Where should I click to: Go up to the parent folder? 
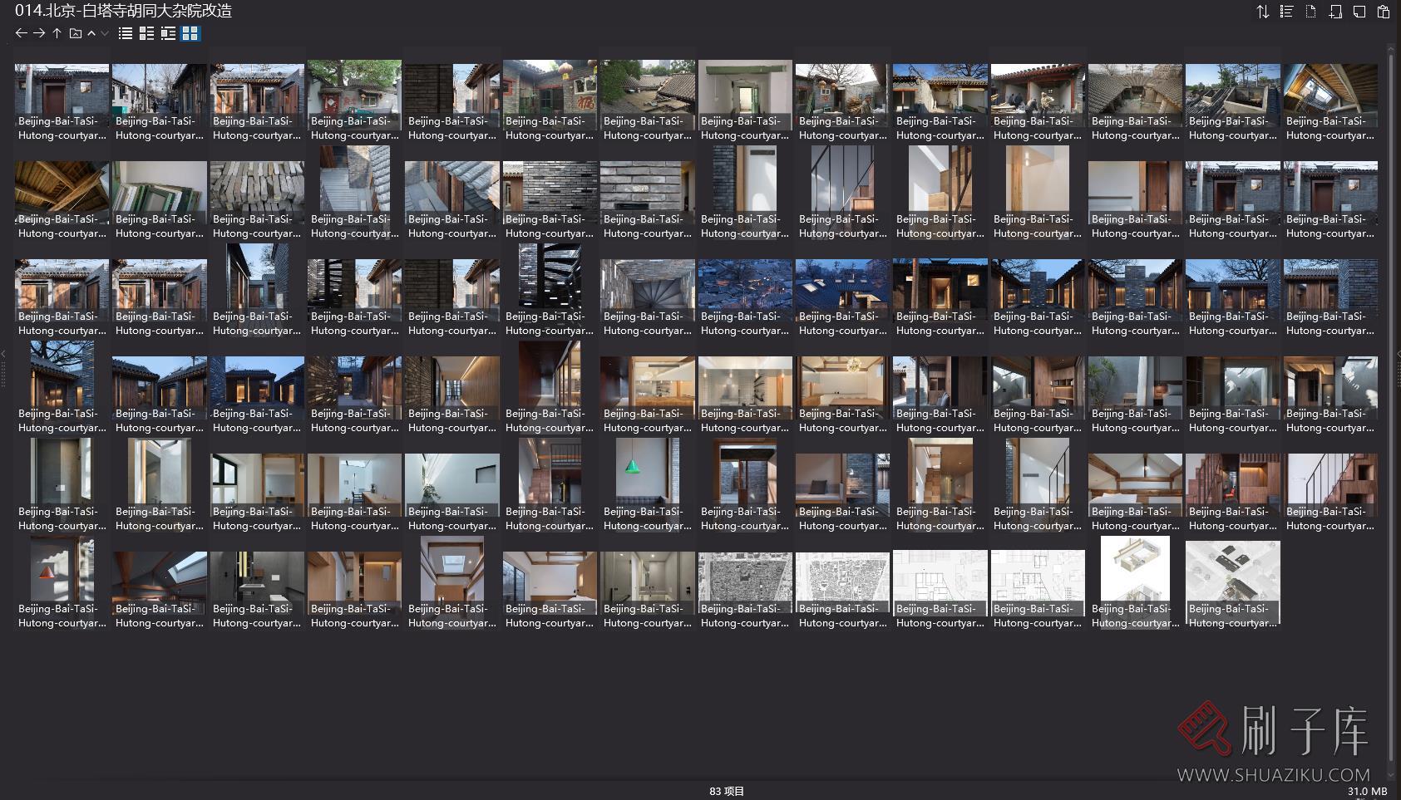tap(57, 33)
